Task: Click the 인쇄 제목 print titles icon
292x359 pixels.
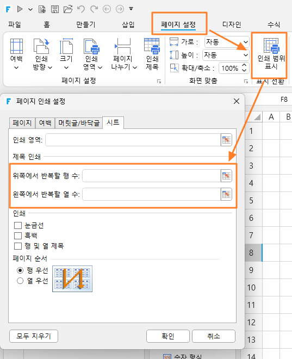Action: coord(152,46)
